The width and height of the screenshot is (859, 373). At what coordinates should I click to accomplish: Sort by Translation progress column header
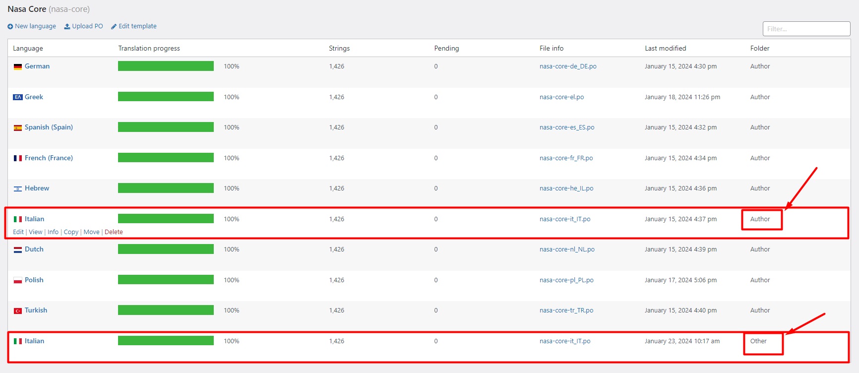pos(149,48)
